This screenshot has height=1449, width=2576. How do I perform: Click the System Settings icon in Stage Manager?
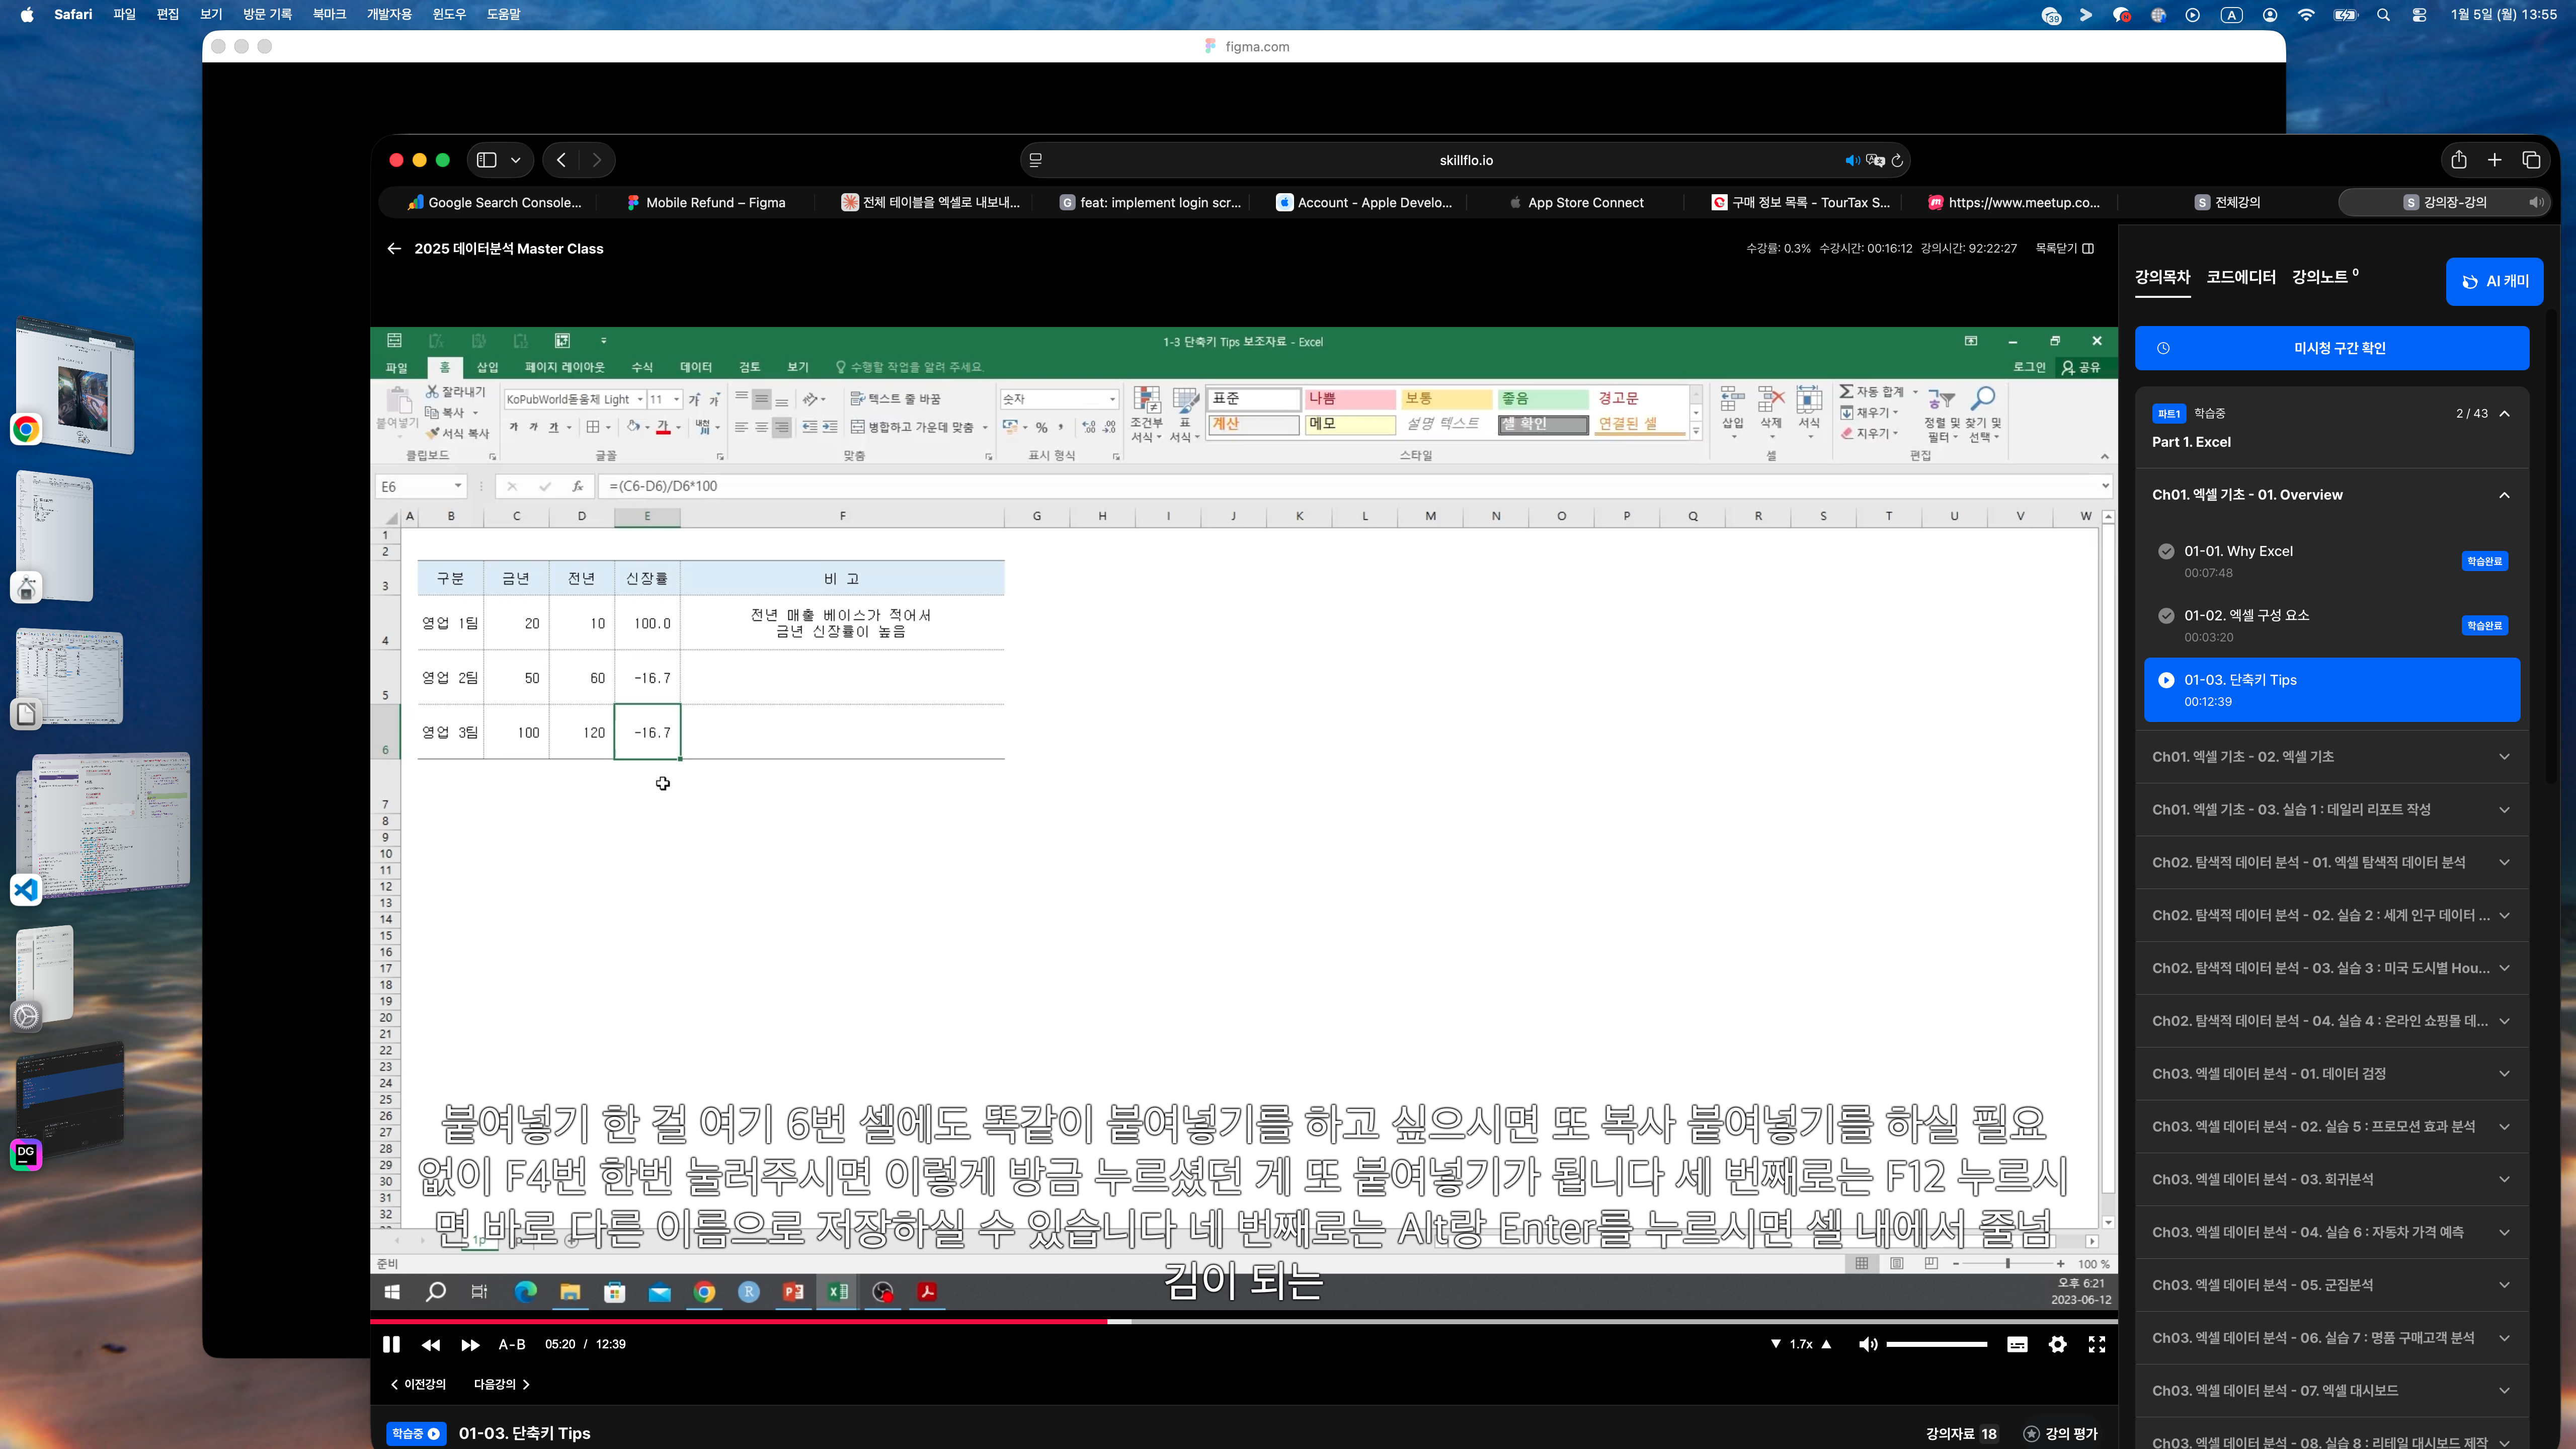26,1016
